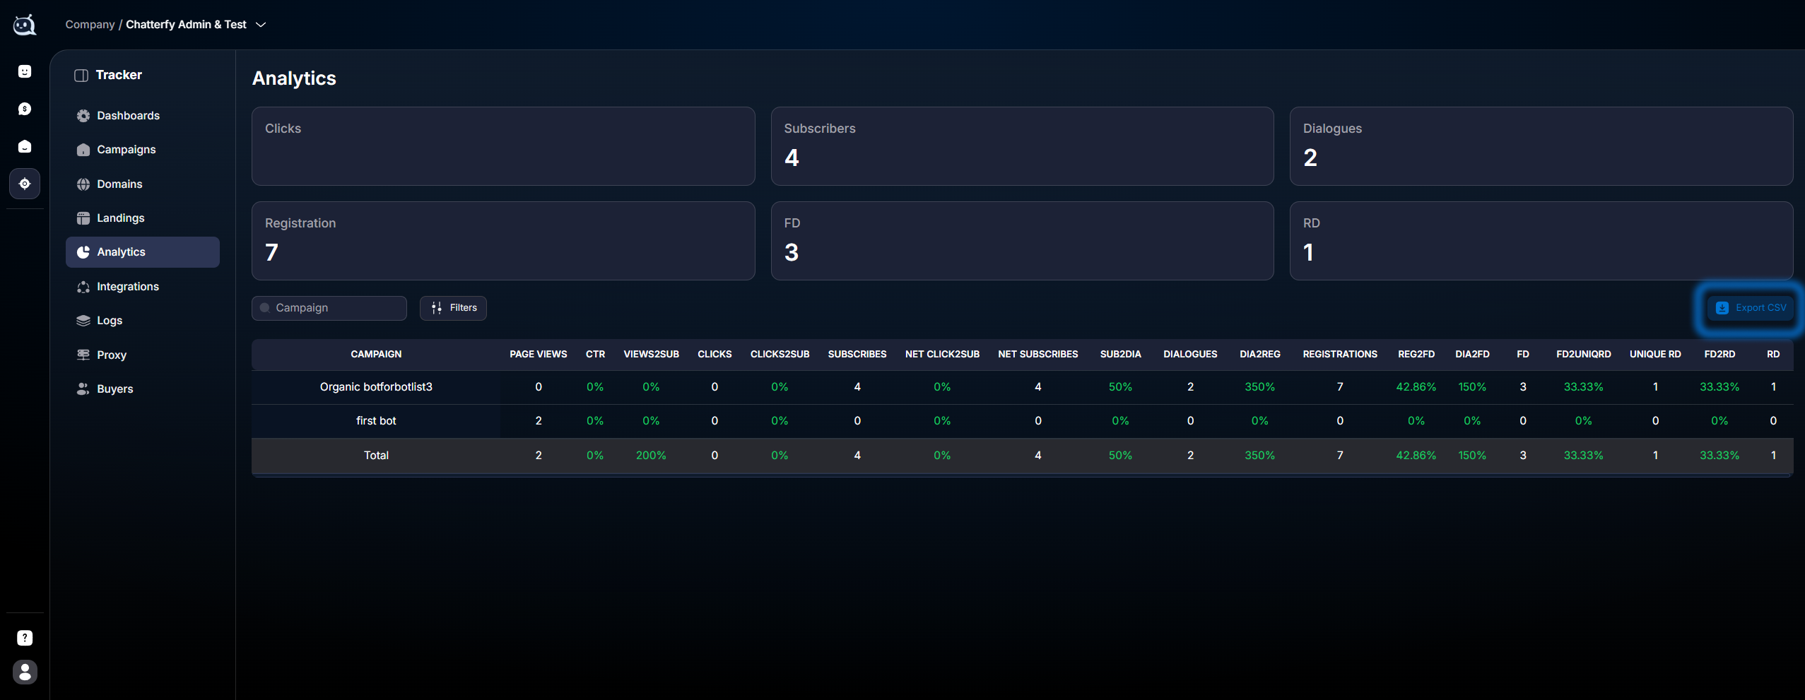Click the 42.86% REG2FD value for Organic botforbotlist3

[1416, 387]
